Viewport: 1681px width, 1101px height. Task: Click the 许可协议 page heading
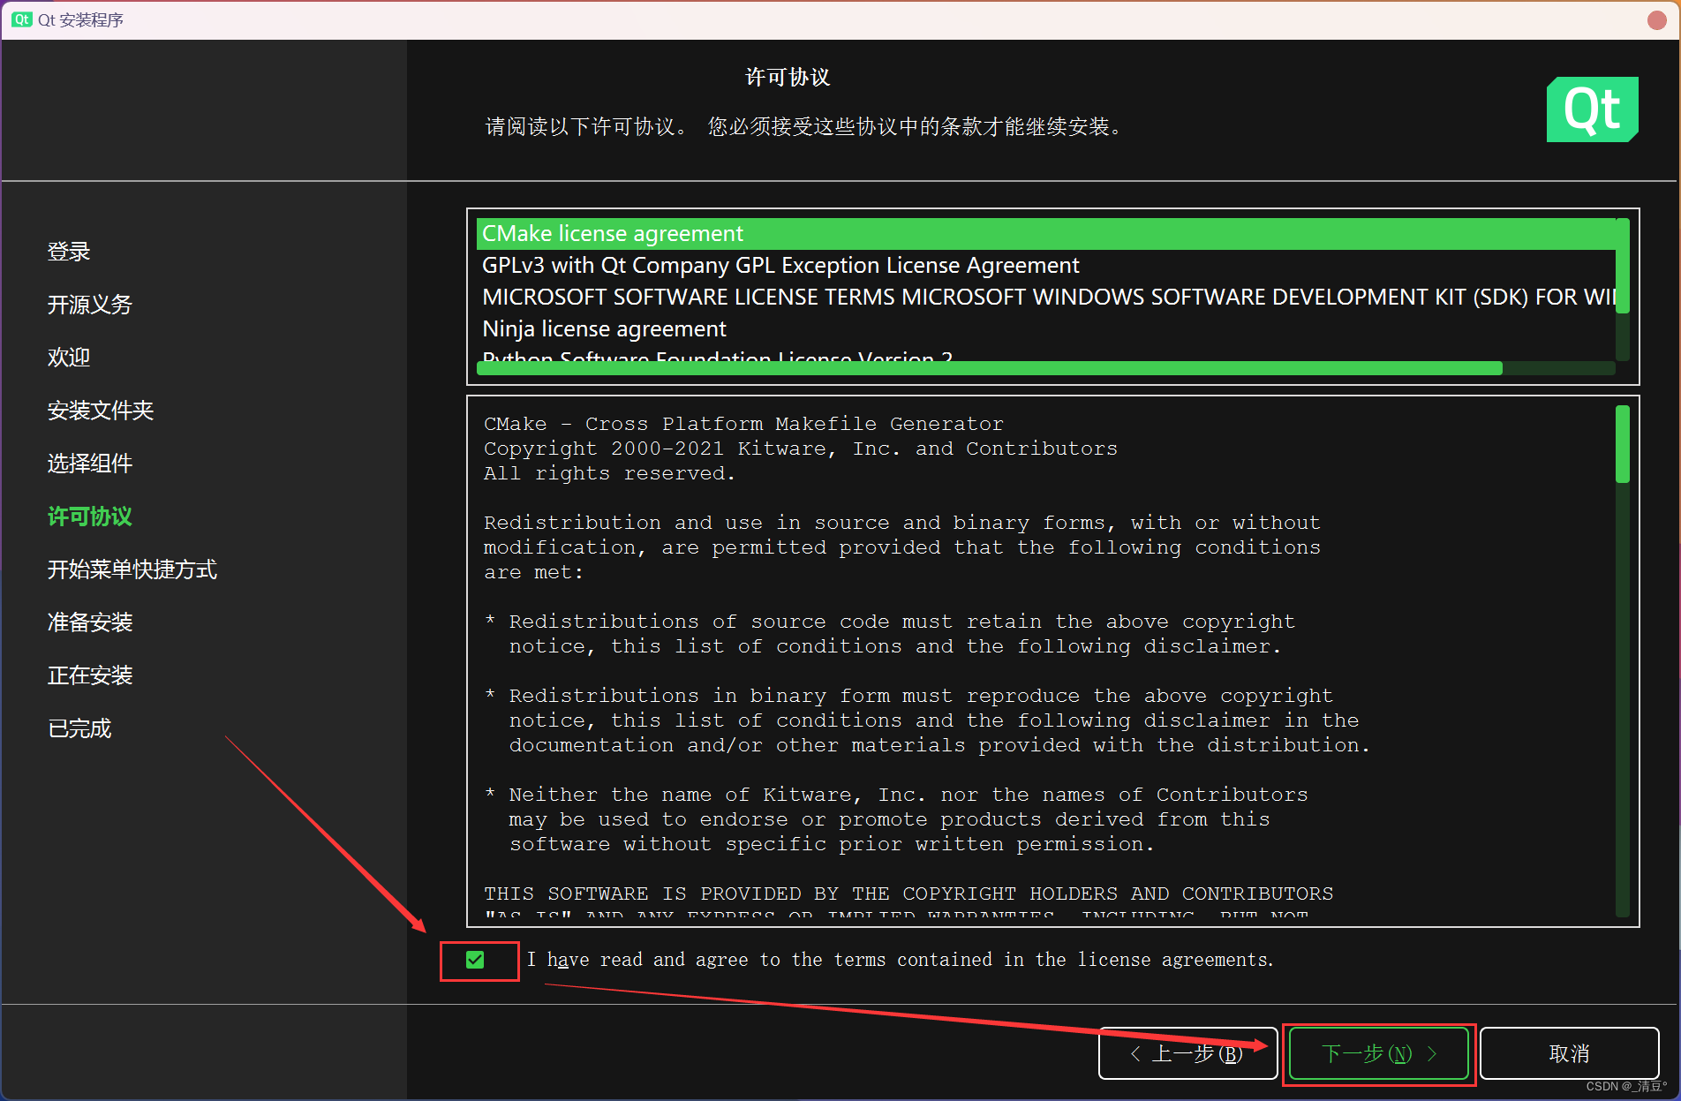click(788, 78)
